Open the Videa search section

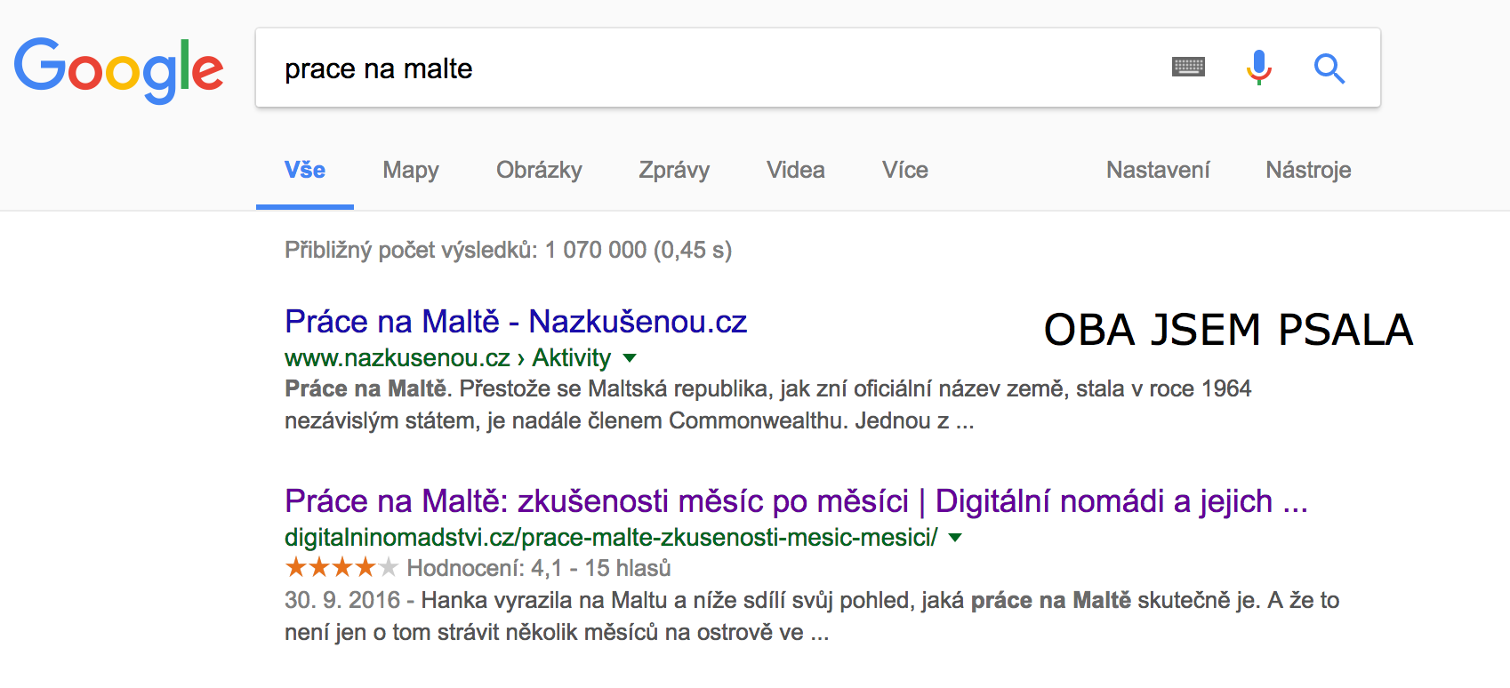[794, 170]
